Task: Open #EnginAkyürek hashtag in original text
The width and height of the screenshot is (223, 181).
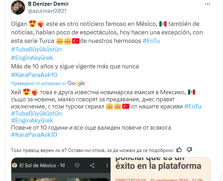Action: (x=32, y=58)
